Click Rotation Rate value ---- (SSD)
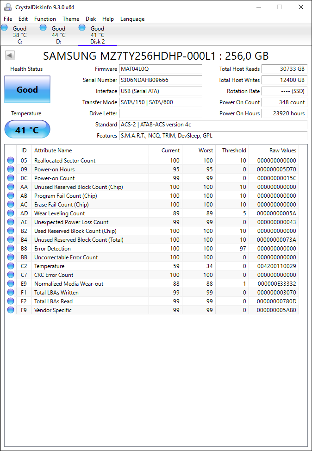Viewport: 312px width, 451px height. pos(284,91)
